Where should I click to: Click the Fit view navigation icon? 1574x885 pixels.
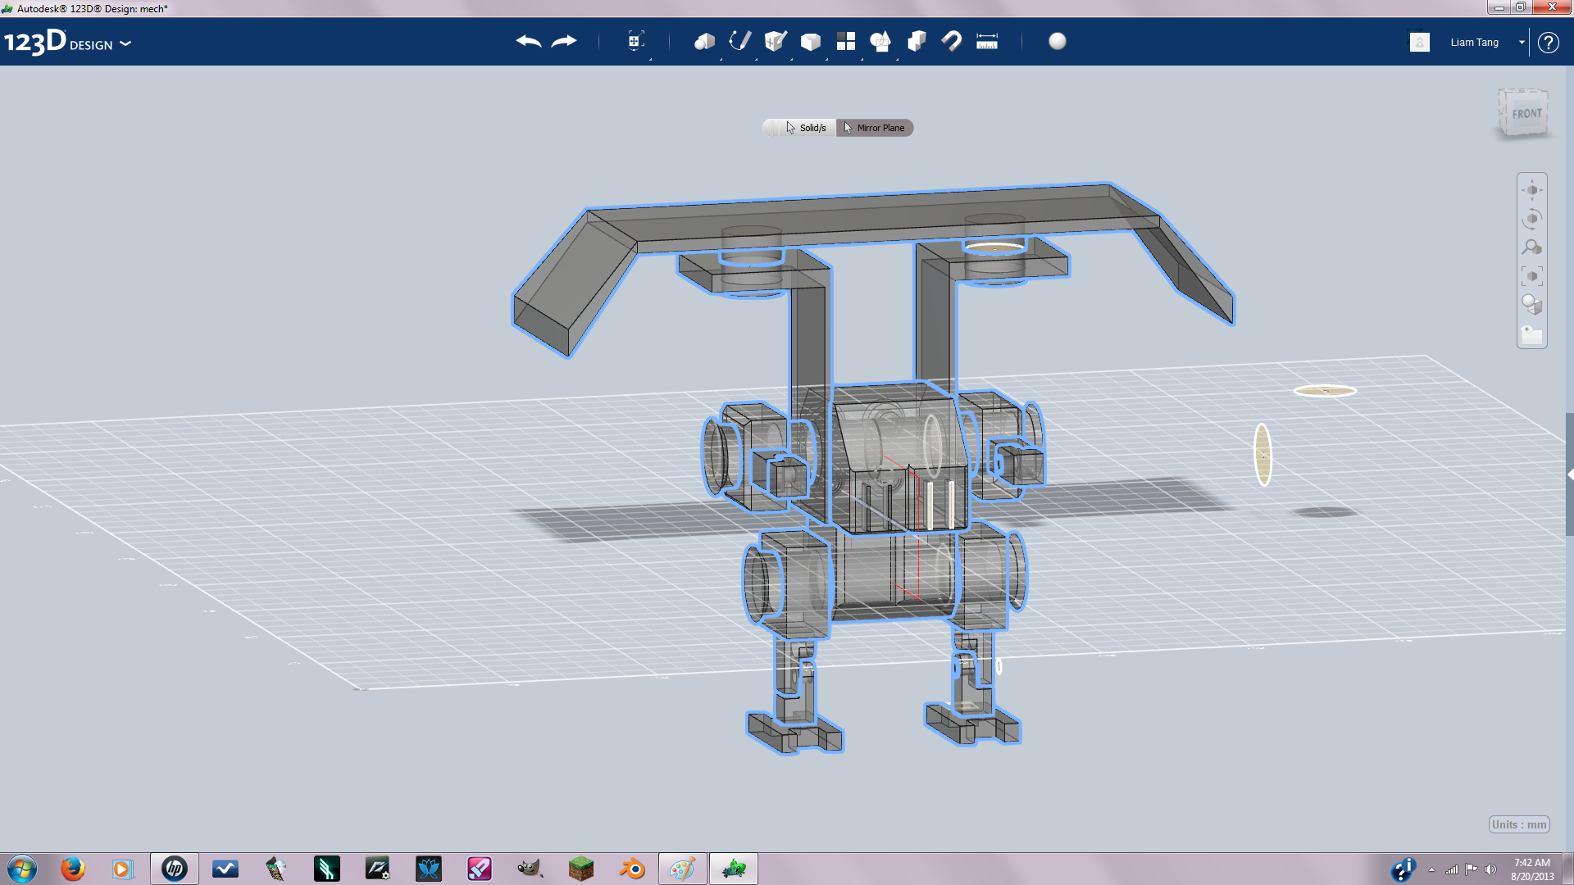click(1531, 276)
